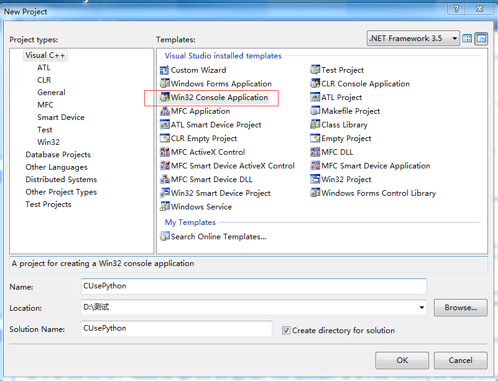Image resolution: width=498 pixels, height=381 pixels.
Task: Click the Browse... button
Action: [461, 308]
